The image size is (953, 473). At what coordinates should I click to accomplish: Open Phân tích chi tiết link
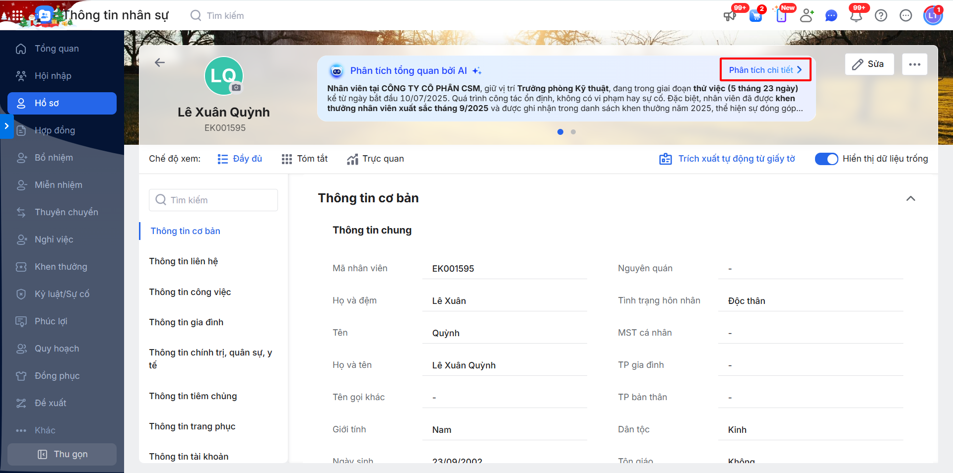765,70
